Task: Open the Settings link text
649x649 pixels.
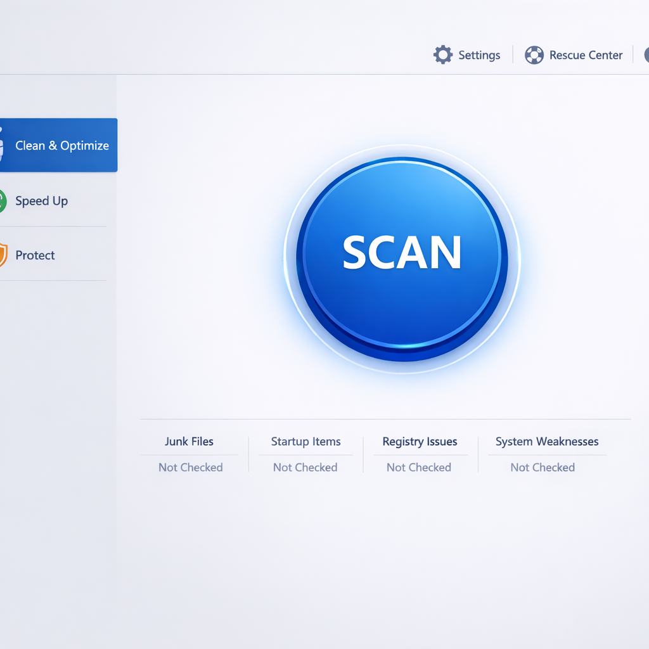Action: pyautogui.click(x=479, y=55)
